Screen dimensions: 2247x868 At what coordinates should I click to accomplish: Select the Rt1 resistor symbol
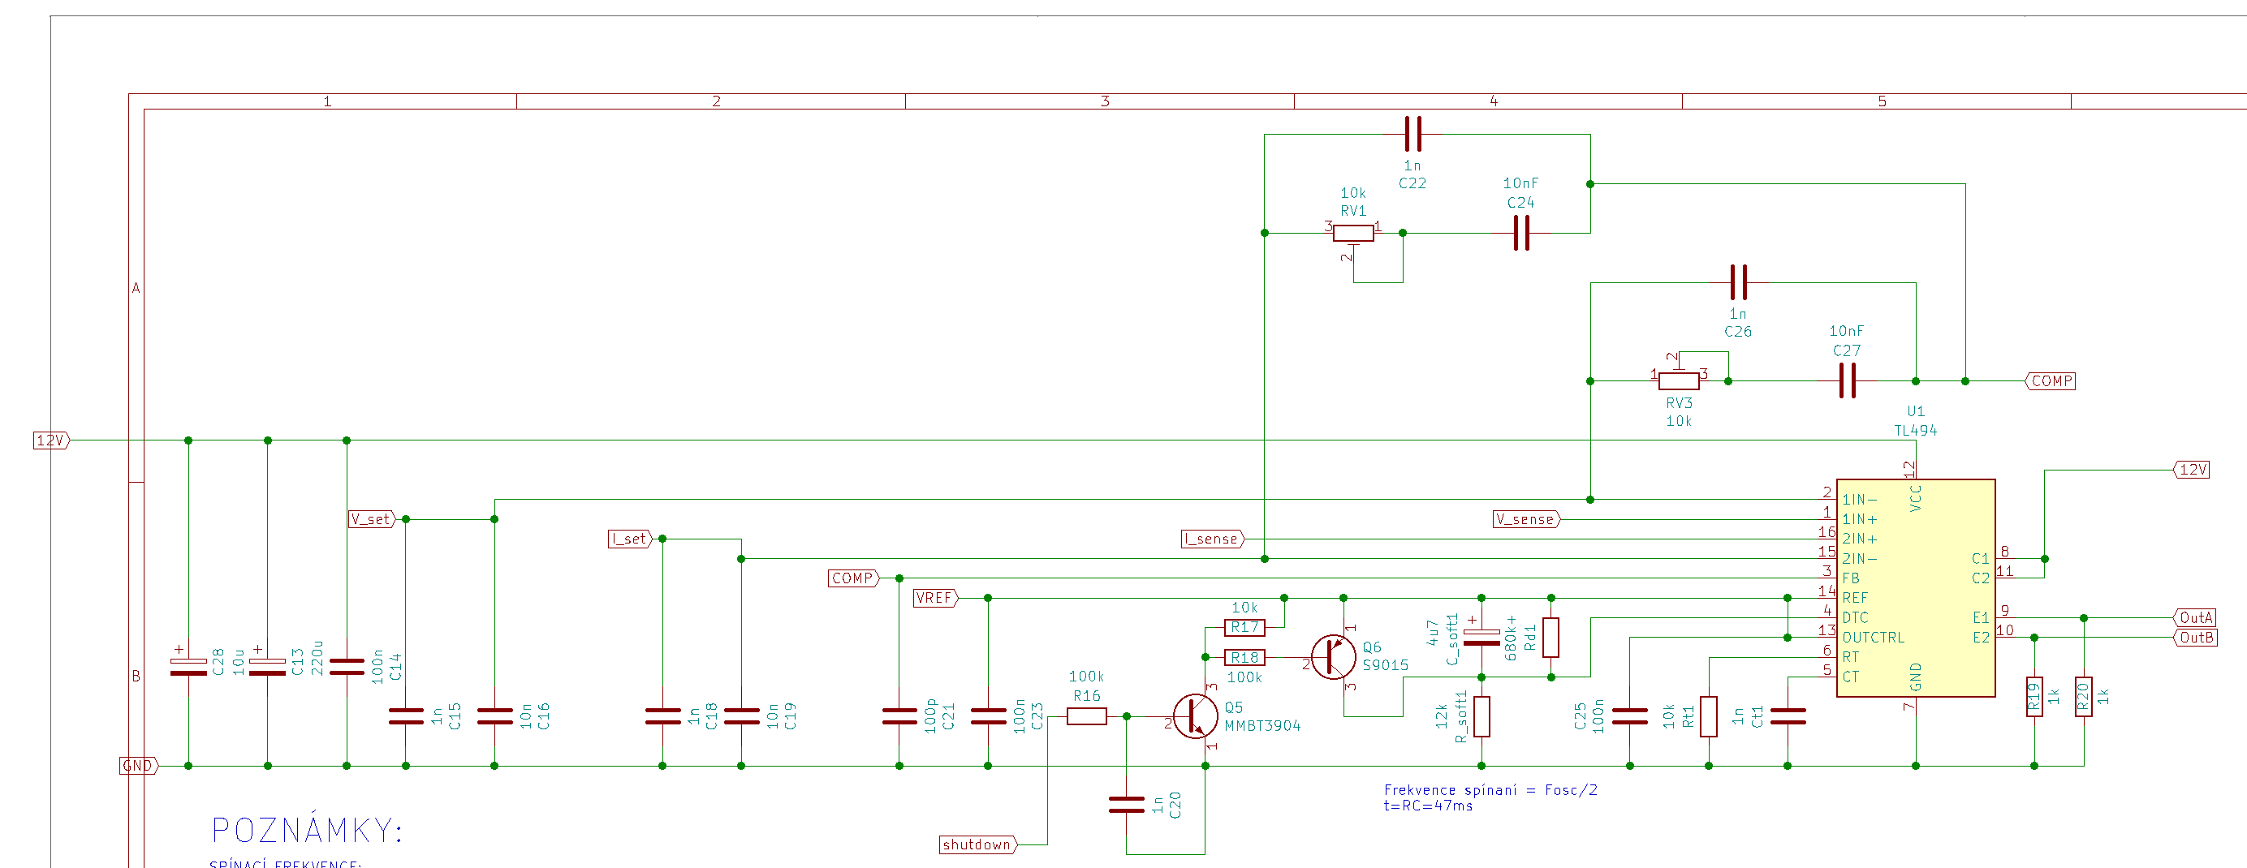pos(1709,716)
